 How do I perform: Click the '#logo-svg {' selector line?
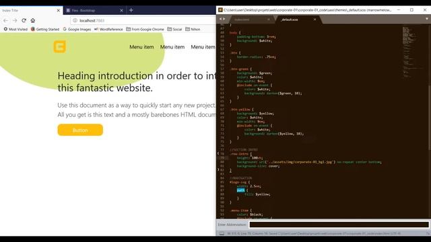[240, 182]
